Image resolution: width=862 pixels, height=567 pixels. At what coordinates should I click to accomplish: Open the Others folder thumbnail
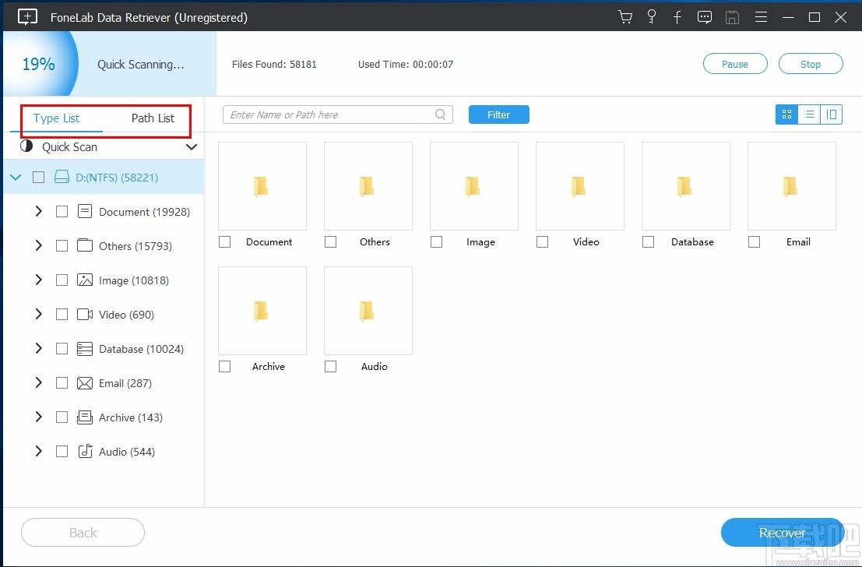coord(368,186)
